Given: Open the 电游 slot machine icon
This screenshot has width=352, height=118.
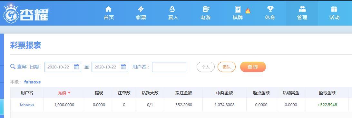Looking at the screenshot, I should [x=206, y=9].
